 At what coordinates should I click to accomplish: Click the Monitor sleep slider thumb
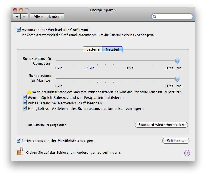click(177, 79)
